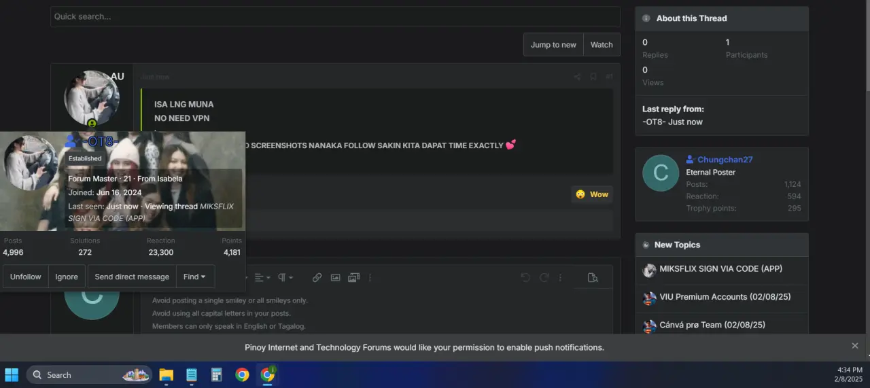870x388 pixels.
Task: Open more insert options after gallery icon
Action: point(371,277)
